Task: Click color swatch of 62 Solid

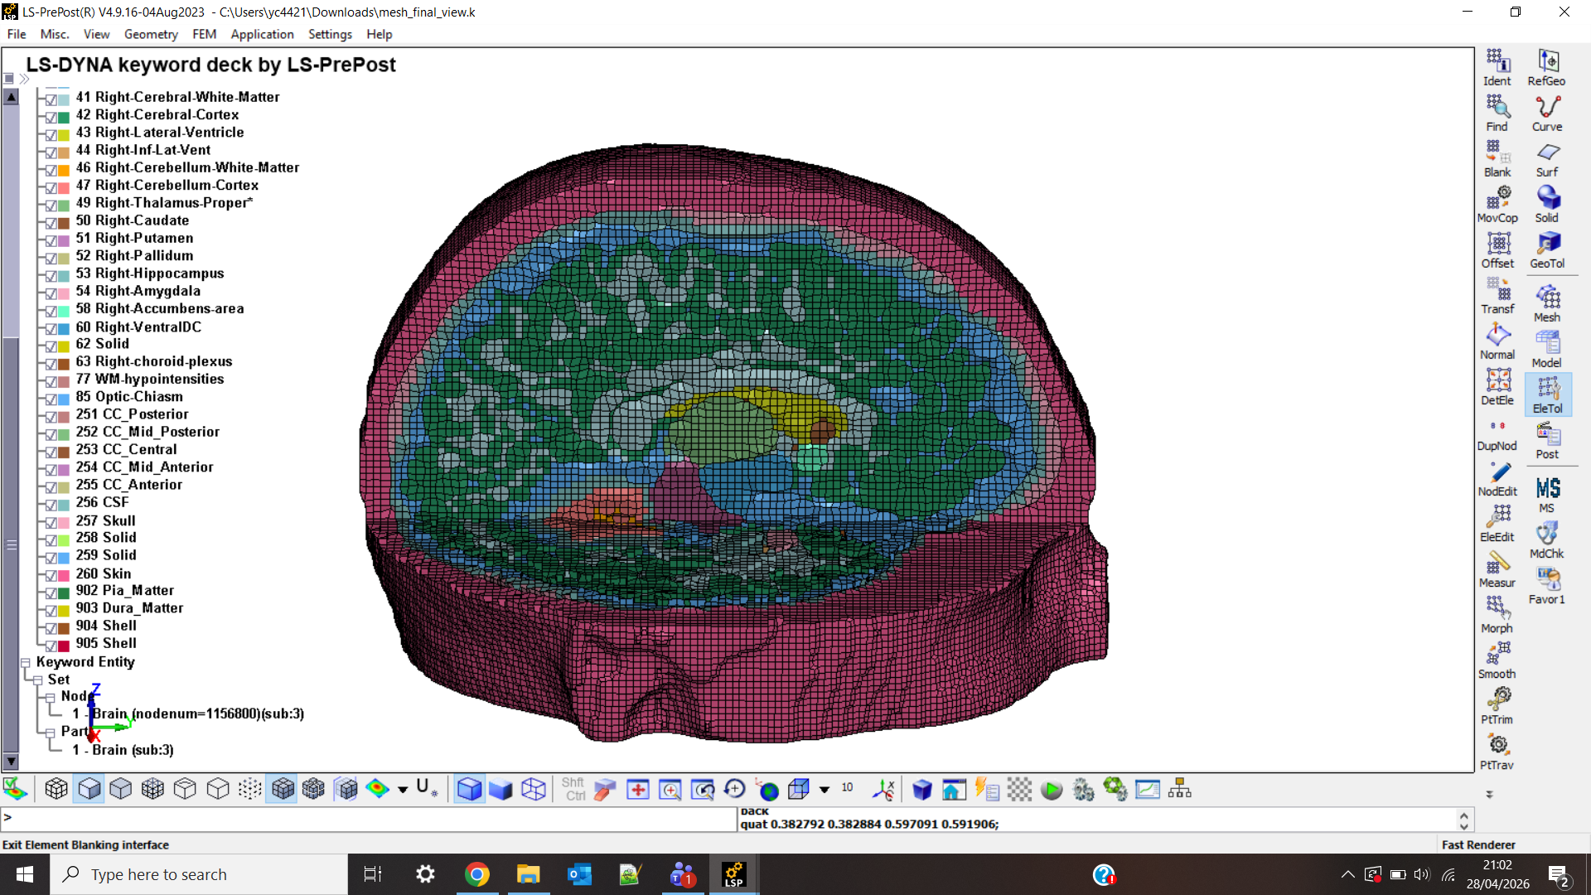Action: click(64, 346)
